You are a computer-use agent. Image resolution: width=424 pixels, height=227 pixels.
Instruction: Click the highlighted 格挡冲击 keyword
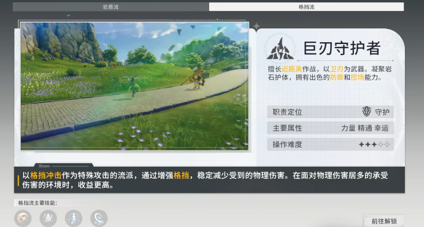(x=46, y=175)
